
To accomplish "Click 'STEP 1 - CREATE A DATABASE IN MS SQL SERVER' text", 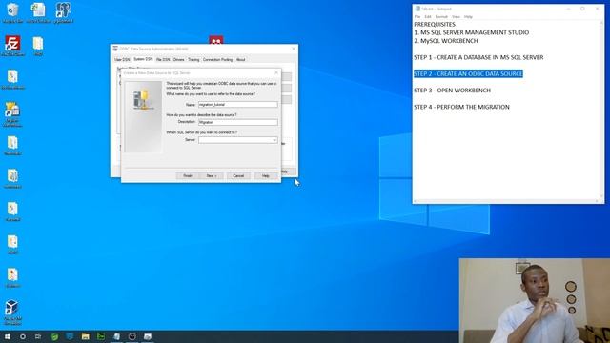I will [x=478, y=57].
